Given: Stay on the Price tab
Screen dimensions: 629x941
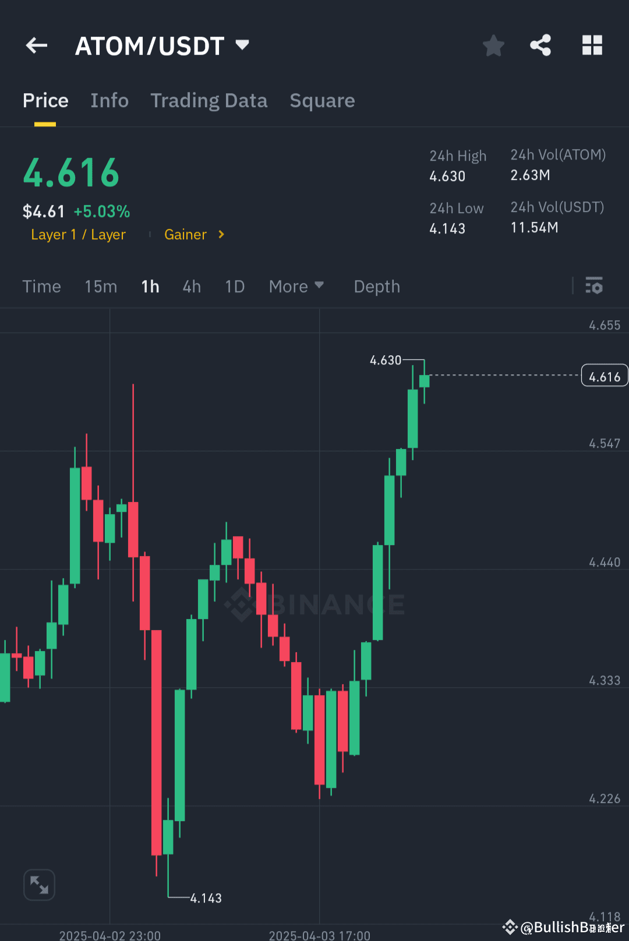Looking at the screenshot, I should click(x=45, y=100).
